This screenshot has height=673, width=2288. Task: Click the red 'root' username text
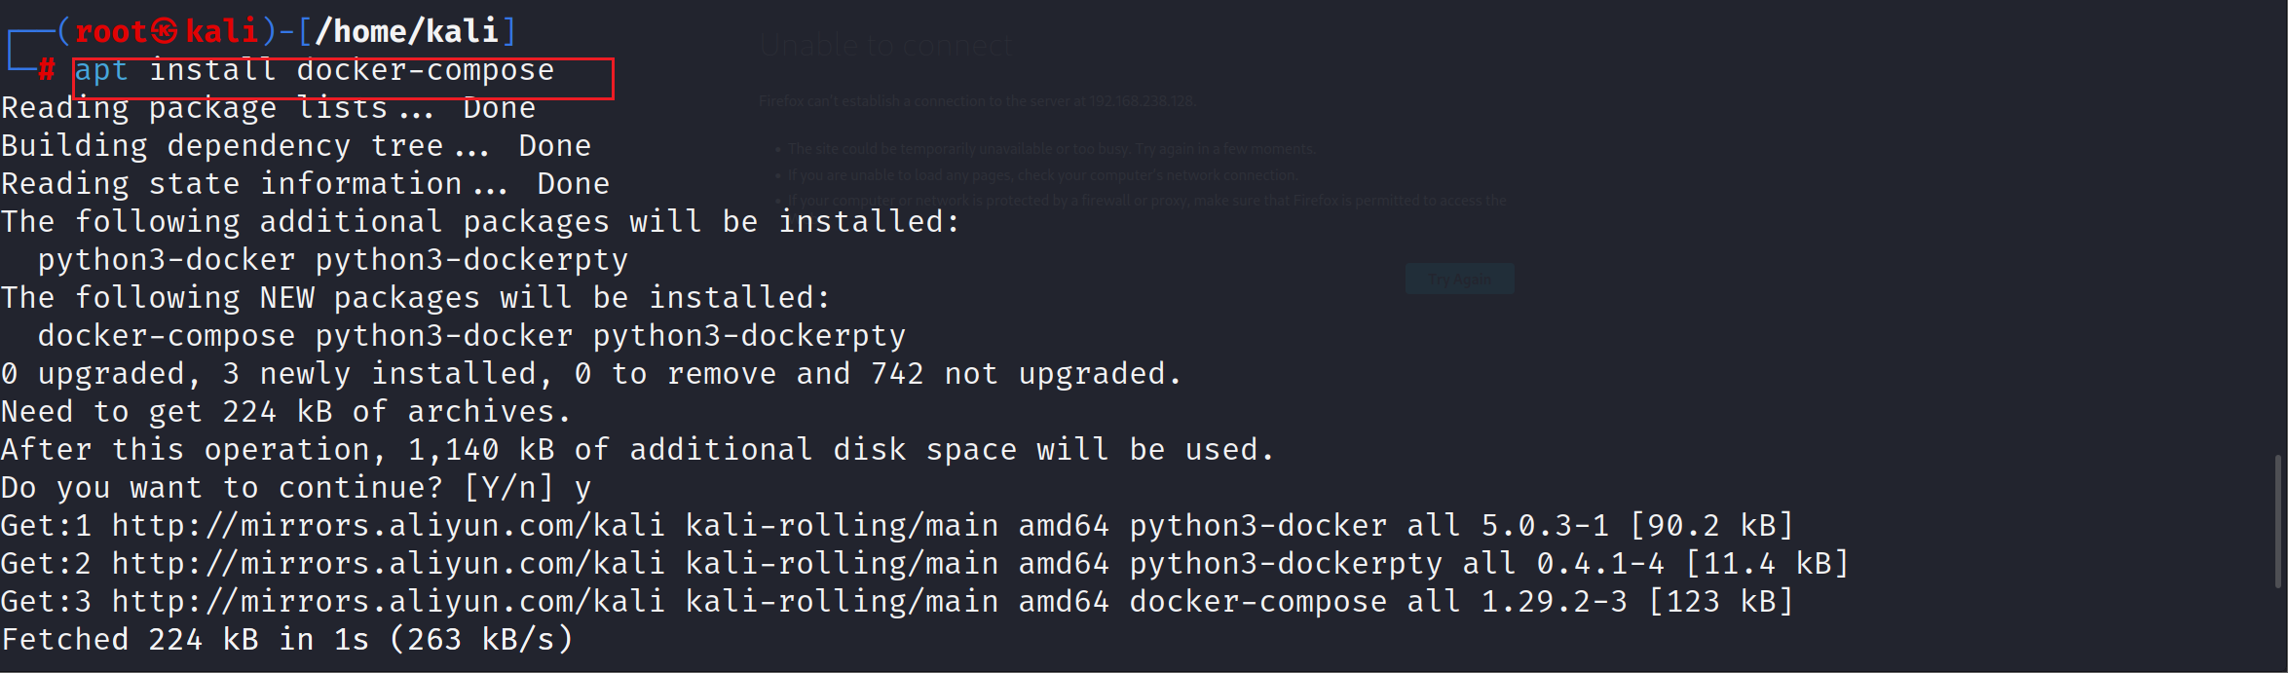click(x=111, y=32)
